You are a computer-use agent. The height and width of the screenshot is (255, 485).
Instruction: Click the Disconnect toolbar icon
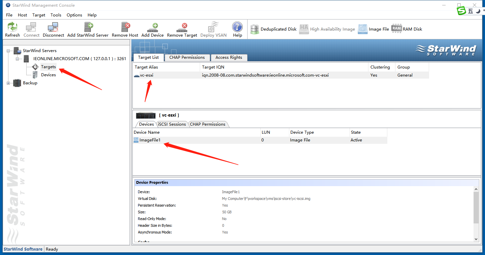pos(53,27)
